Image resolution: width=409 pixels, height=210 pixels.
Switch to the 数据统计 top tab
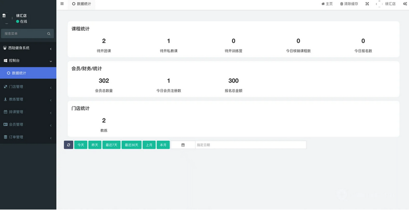[81, 4]
